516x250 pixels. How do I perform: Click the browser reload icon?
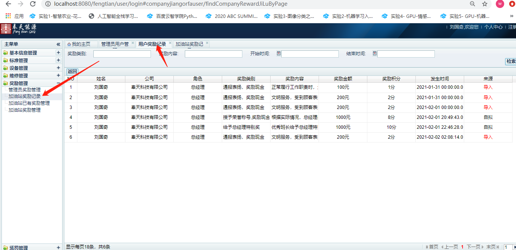tap(33, 4)
